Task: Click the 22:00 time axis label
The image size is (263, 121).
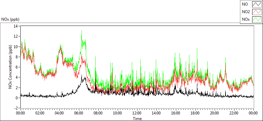Action: (234, 113)
